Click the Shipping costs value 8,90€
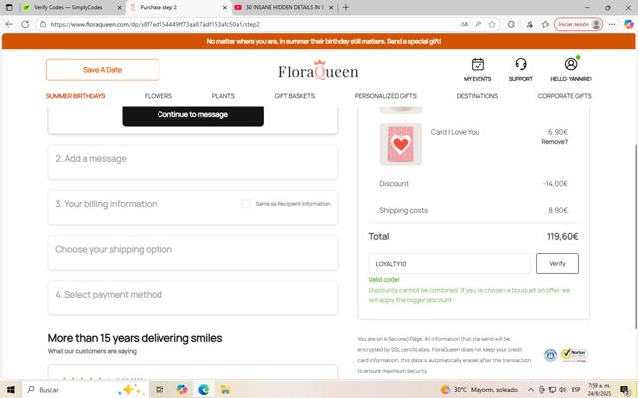638x398 pixels. click(558, 210)
